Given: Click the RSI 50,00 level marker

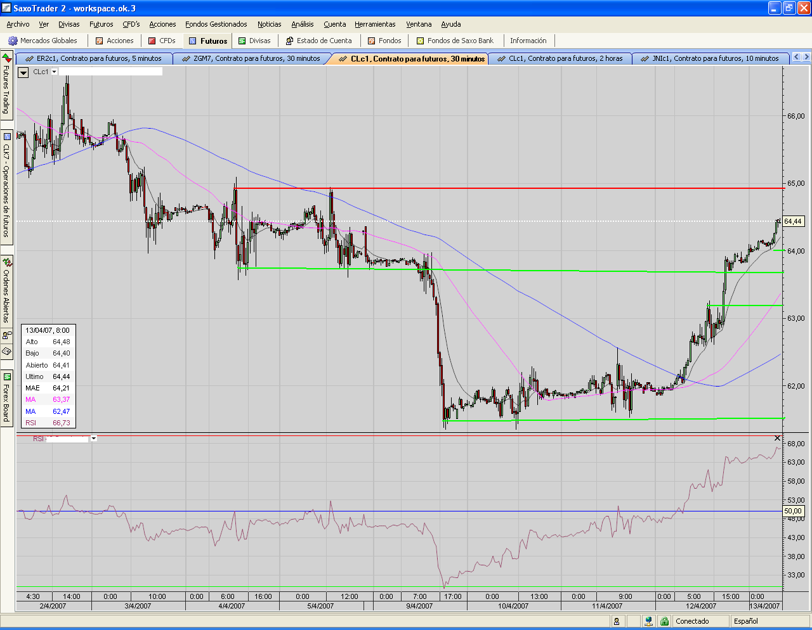Looking at the screenshot, I should pos(793,511).
